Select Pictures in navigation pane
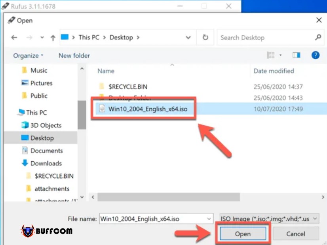327x245 pixels. (x=41, y=83)
